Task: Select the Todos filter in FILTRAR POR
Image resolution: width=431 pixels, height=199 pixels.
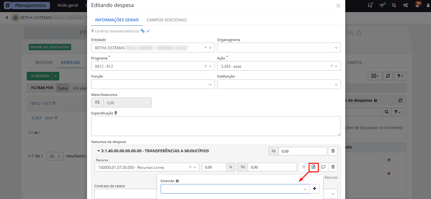Action: (x=62, y=88)
